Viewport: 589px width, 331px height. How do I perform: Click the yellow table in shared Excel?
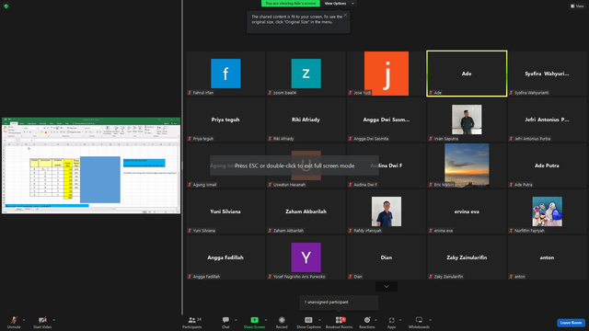(x=55, y=178)
